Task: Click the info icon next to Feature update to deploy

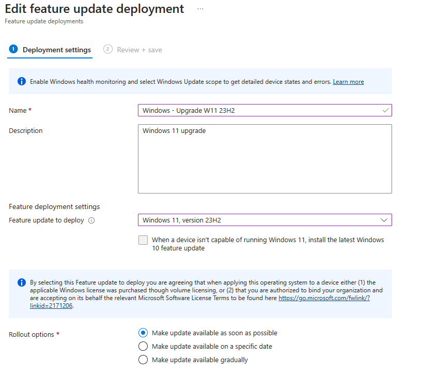Action: pyautogui.click(x=91, y=220)
